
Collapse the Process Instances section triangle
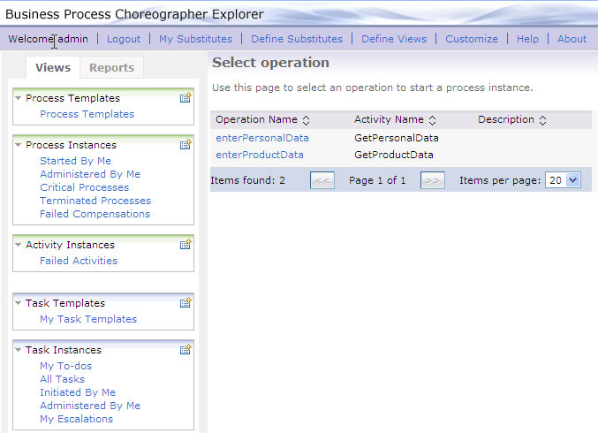pyautogui.click(x=18, y=145)
